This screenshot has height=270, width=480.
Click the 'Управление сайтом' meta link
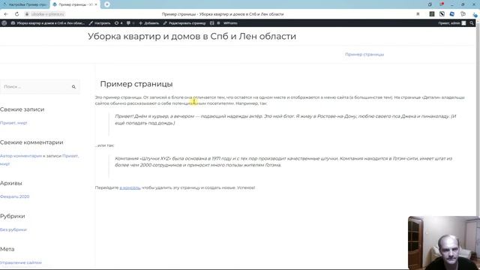pos(21,262)
